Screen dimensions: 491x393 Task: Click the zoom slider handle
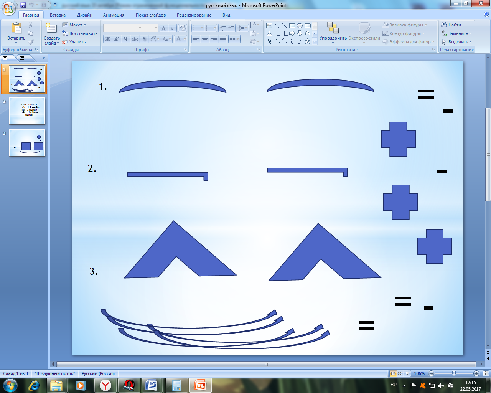pos(454,373)
